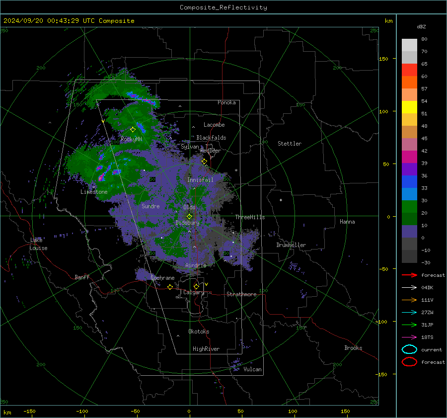This screenshot has height=418, width=447.
Task: Click the white 04DK arrow icon
Action: 409,287
